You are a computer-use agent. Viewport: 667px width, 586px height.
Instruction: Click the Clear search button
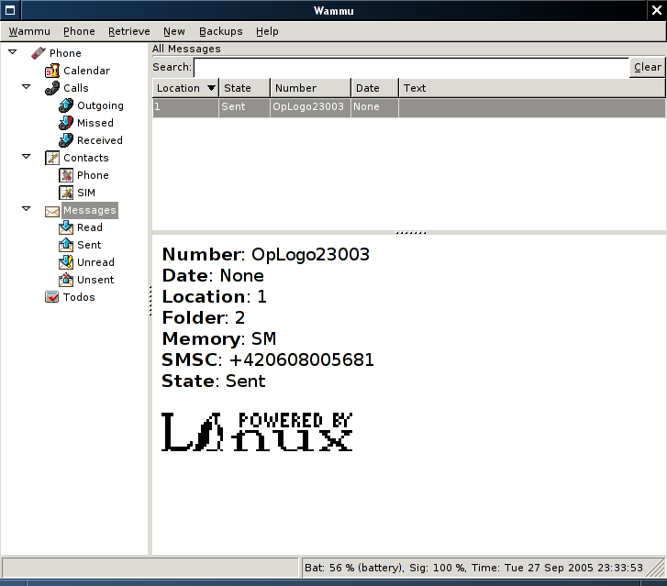pyautogui.click(x=648, y=67)
